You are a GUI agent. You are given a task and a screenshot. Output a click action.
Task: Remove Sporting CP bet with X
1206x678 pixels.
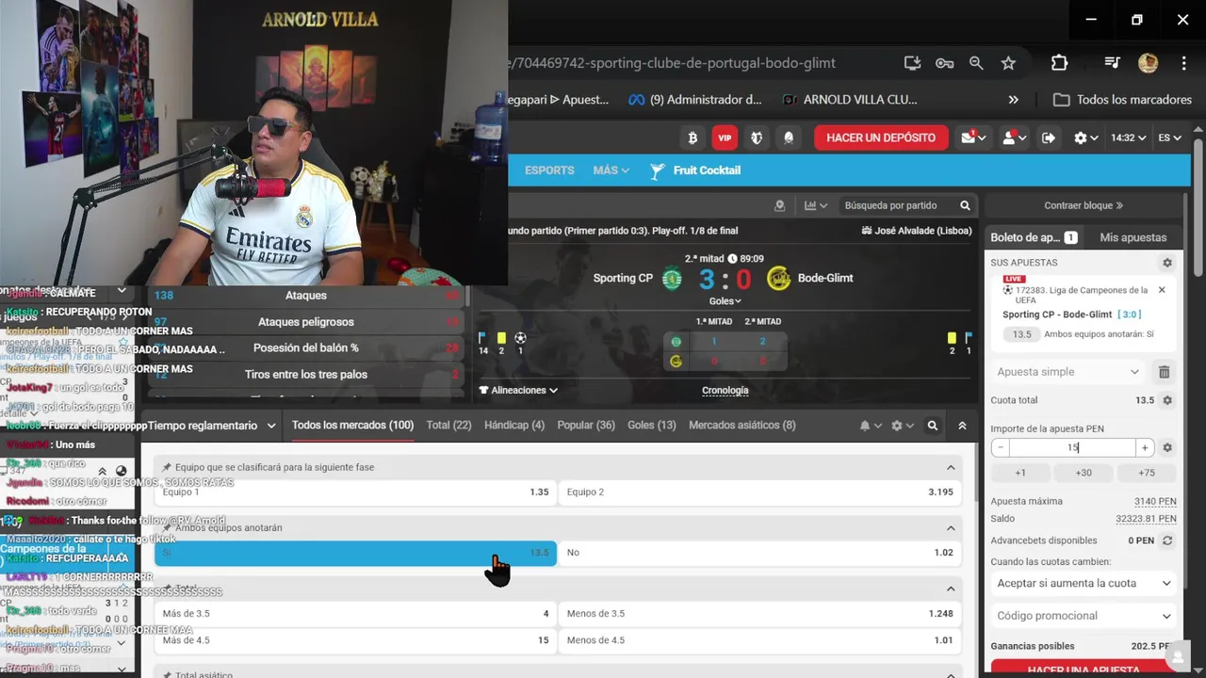(x=1162, y=290)
